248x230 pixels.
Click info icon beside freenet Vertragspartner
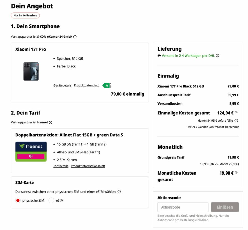coord(50,122)
